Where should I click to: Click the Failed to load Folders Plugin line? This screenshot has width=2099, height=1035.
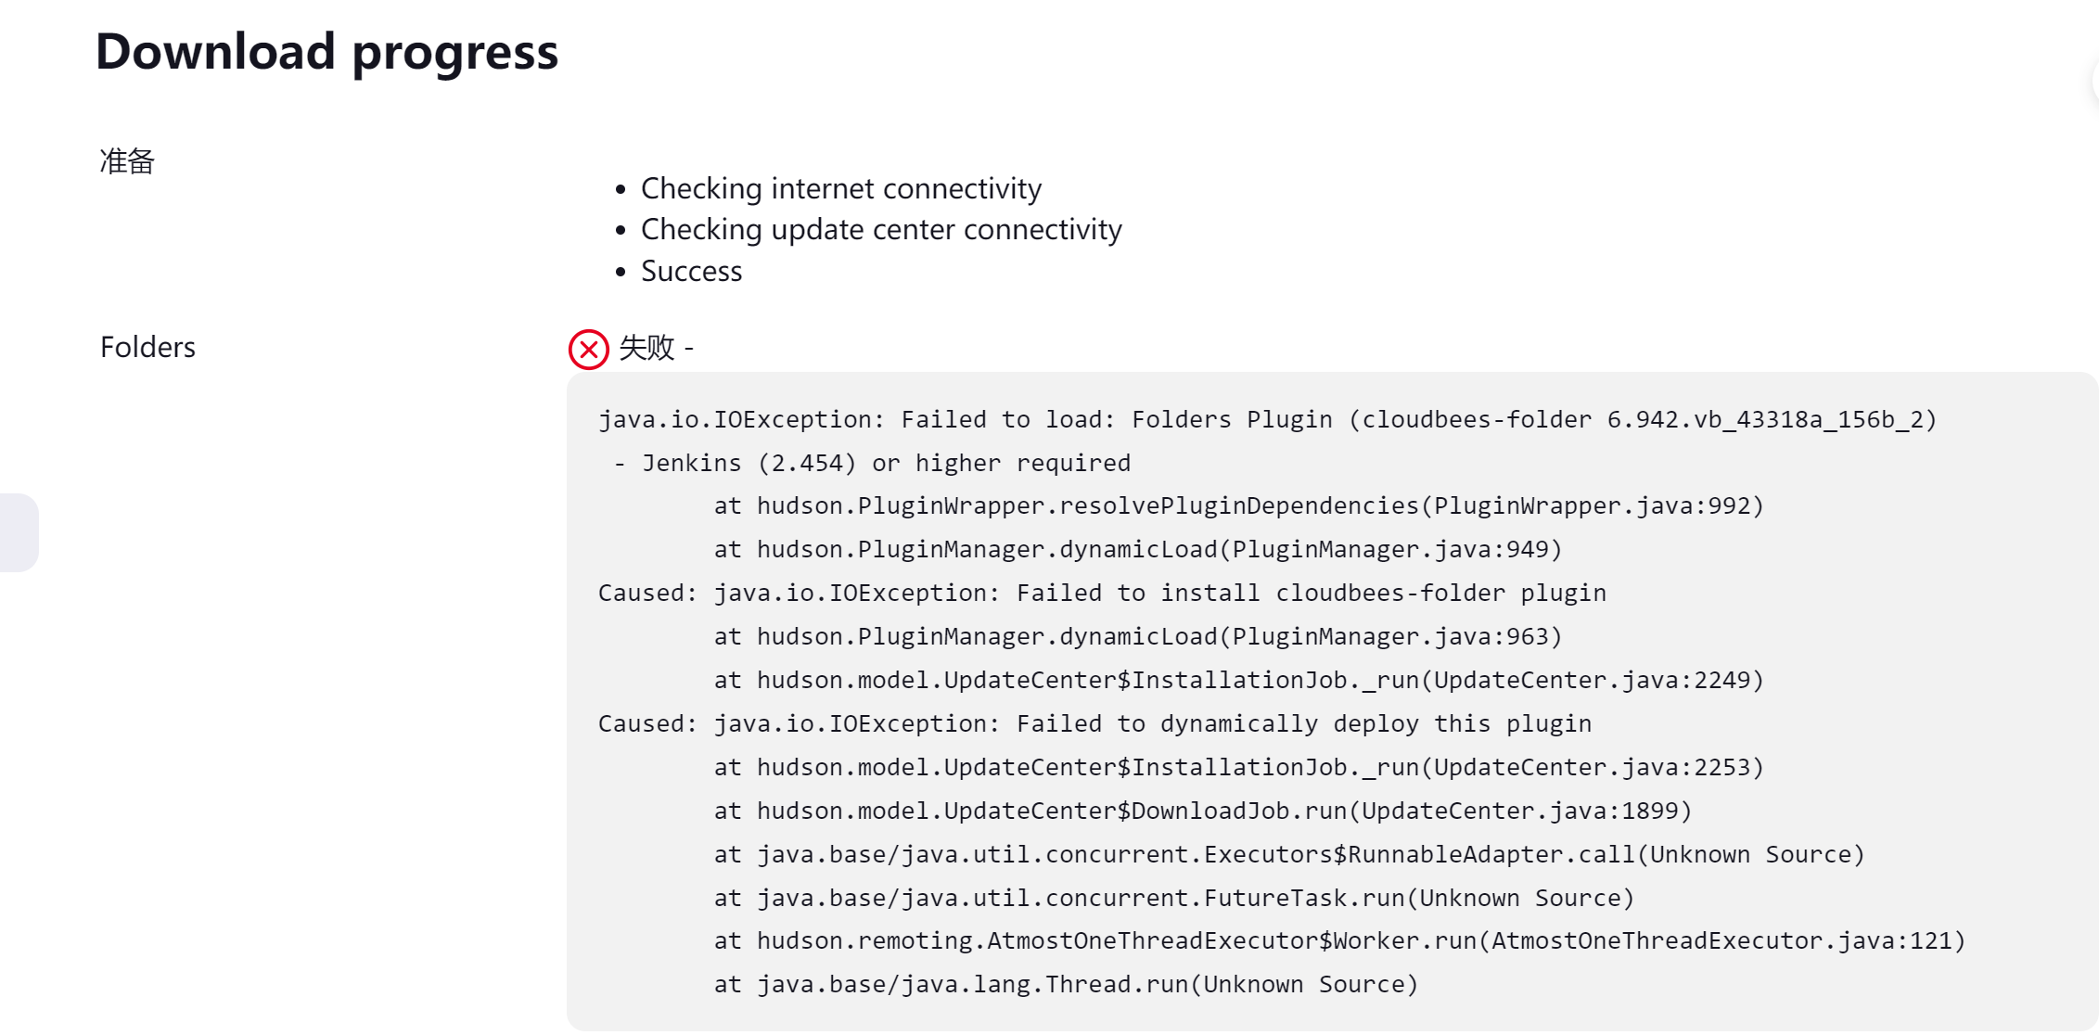[1268, 419]
